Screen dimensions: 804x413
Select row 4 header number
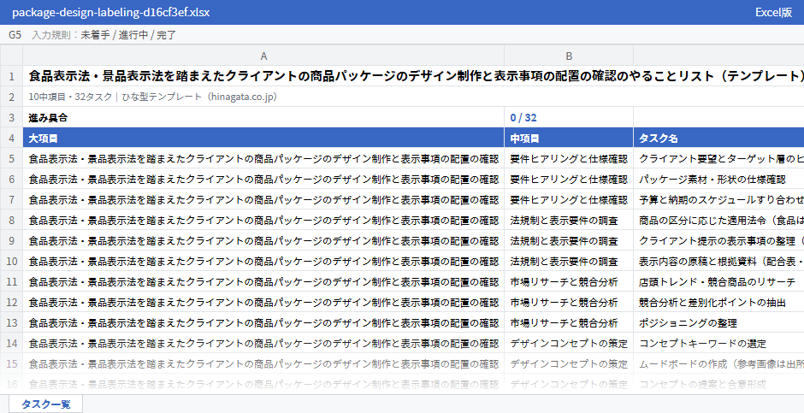11,138
